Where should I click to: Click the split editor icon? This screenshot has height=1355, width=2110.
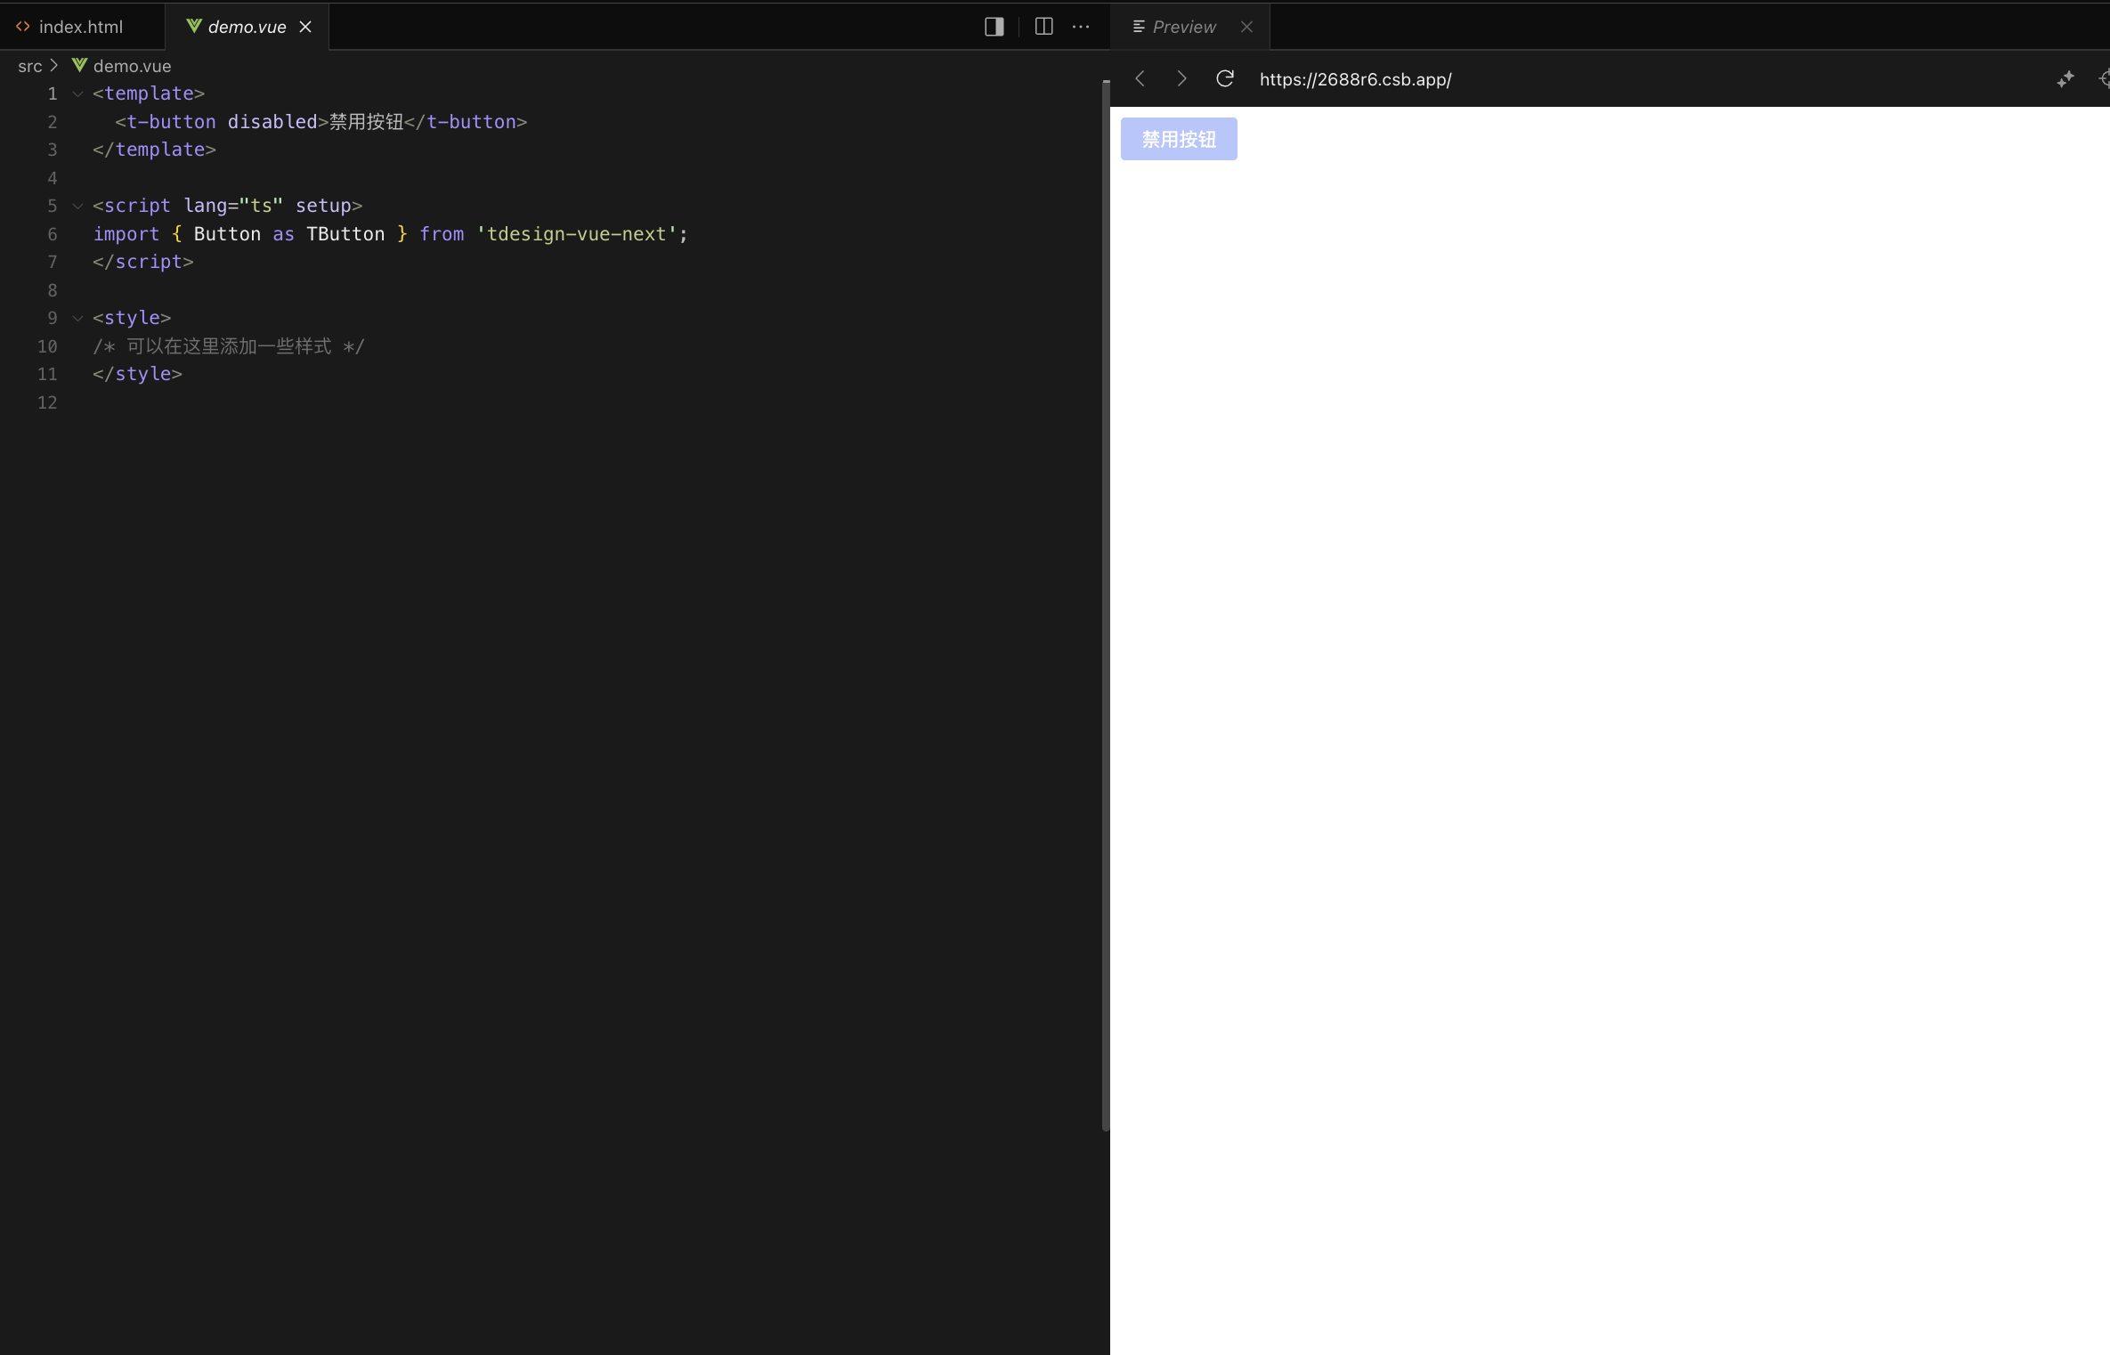[1043, 26]
